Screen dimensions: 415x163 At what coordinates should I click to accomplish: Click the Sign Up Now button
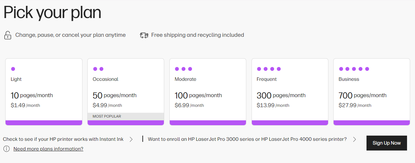(x=387, y=143)
